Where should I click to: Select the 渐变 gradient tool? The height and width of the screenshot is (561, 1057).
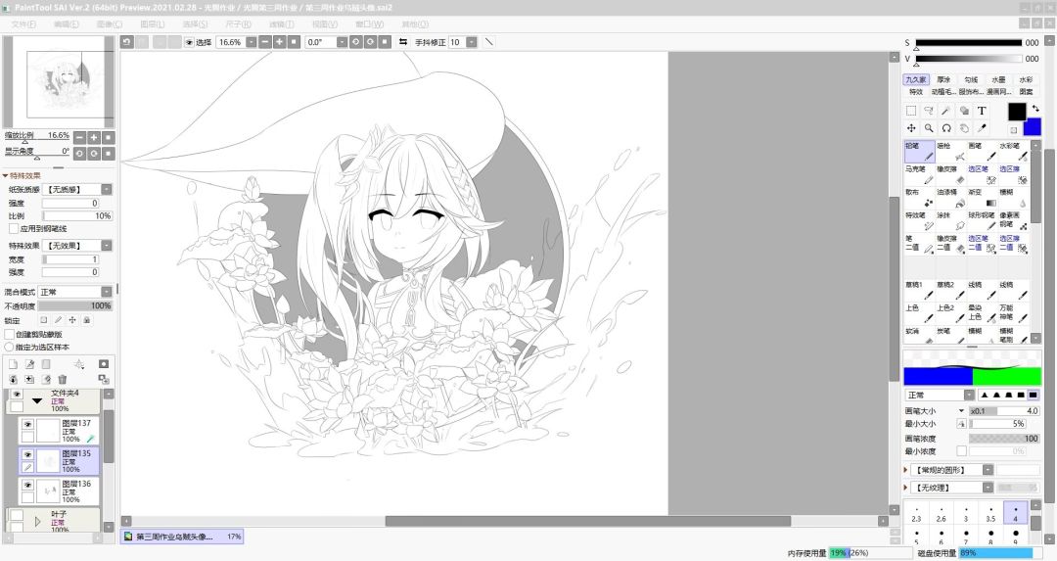pyautogui.click(x=983, y=198)
